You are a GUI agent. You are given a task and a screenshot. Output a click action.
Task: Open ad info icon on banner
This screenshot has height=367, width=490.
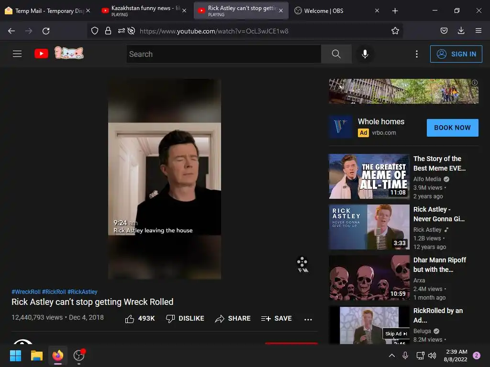pos(474,83)
